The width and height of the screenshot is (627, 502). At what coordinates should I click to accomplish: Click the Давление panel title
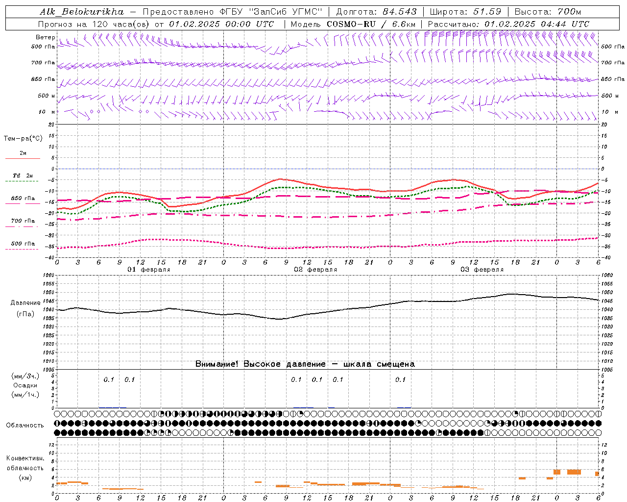tap(25, 303)
